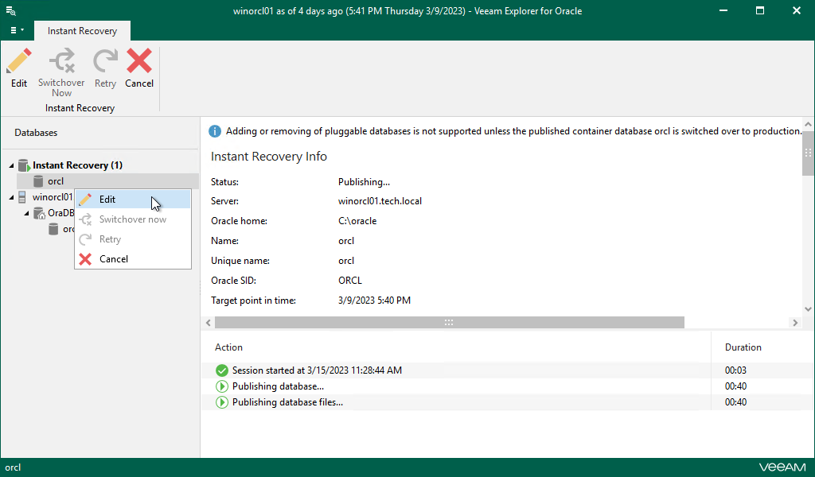
Task: Click the 'C:\oracle' Oracle home value
Action: 357,221
